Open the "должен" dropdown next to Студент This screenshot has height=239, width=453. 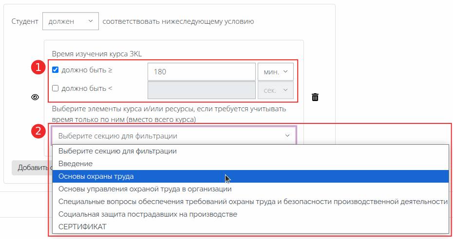71,21
